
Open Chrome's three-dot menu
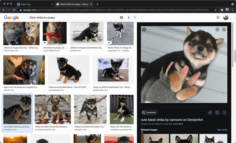232,10
